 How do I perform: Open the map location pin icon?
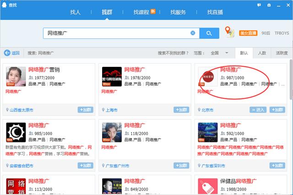click(229, 32)
